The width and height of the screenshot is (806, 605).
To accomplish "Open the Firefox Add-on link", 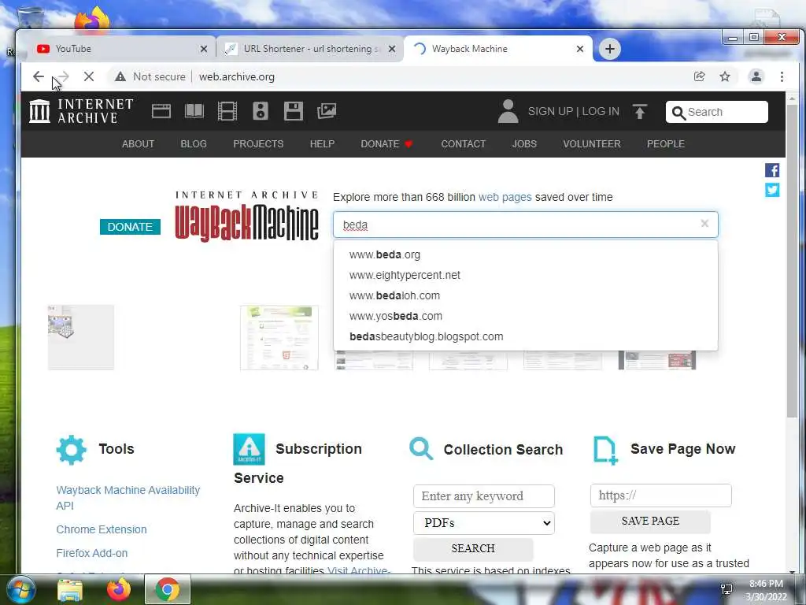I will click(91, 553).
